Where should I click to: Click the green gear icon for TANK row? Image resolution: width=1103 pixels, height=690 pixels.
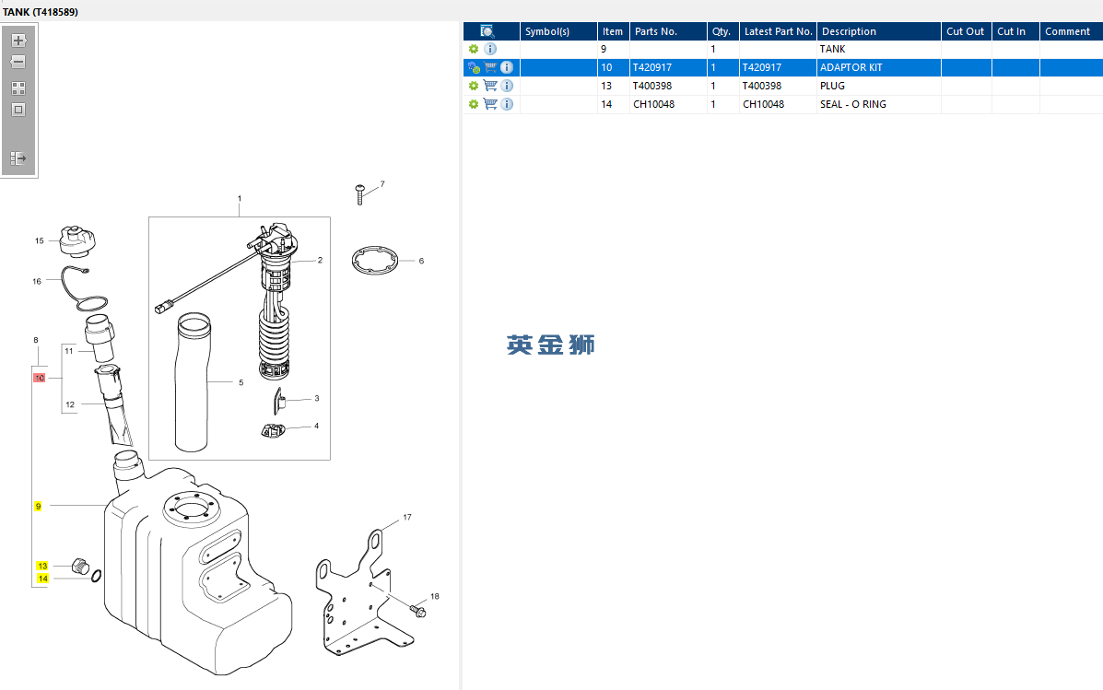click(474, 49)
